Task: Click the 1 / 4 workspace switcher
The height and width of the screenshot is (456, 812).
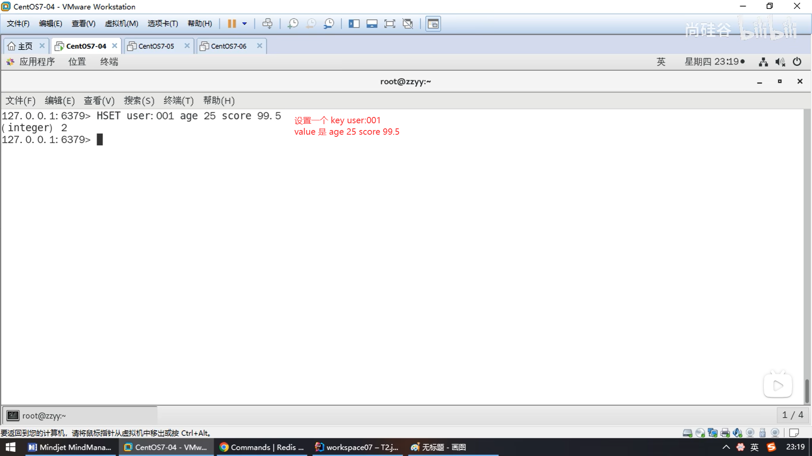Action: 793,415
